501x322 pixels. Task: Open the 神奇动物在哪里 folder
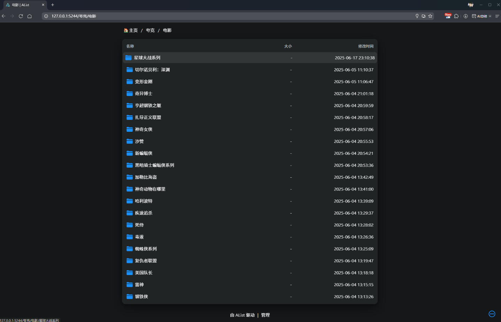250,189
